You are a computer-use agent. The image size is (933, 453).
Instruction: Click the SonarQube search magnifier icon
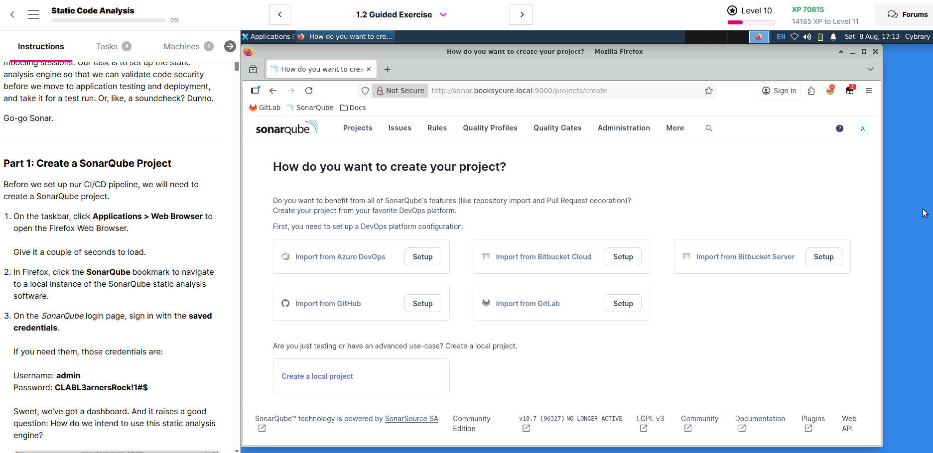click(x=709, y=128)
